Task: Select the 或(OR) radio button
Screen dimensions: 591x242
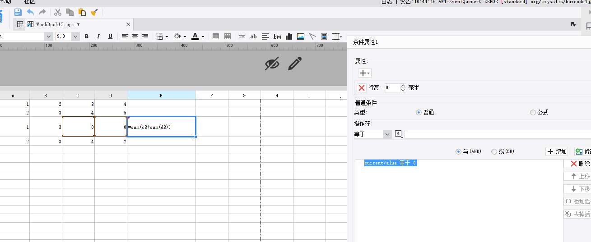Action: pos(494,151)
